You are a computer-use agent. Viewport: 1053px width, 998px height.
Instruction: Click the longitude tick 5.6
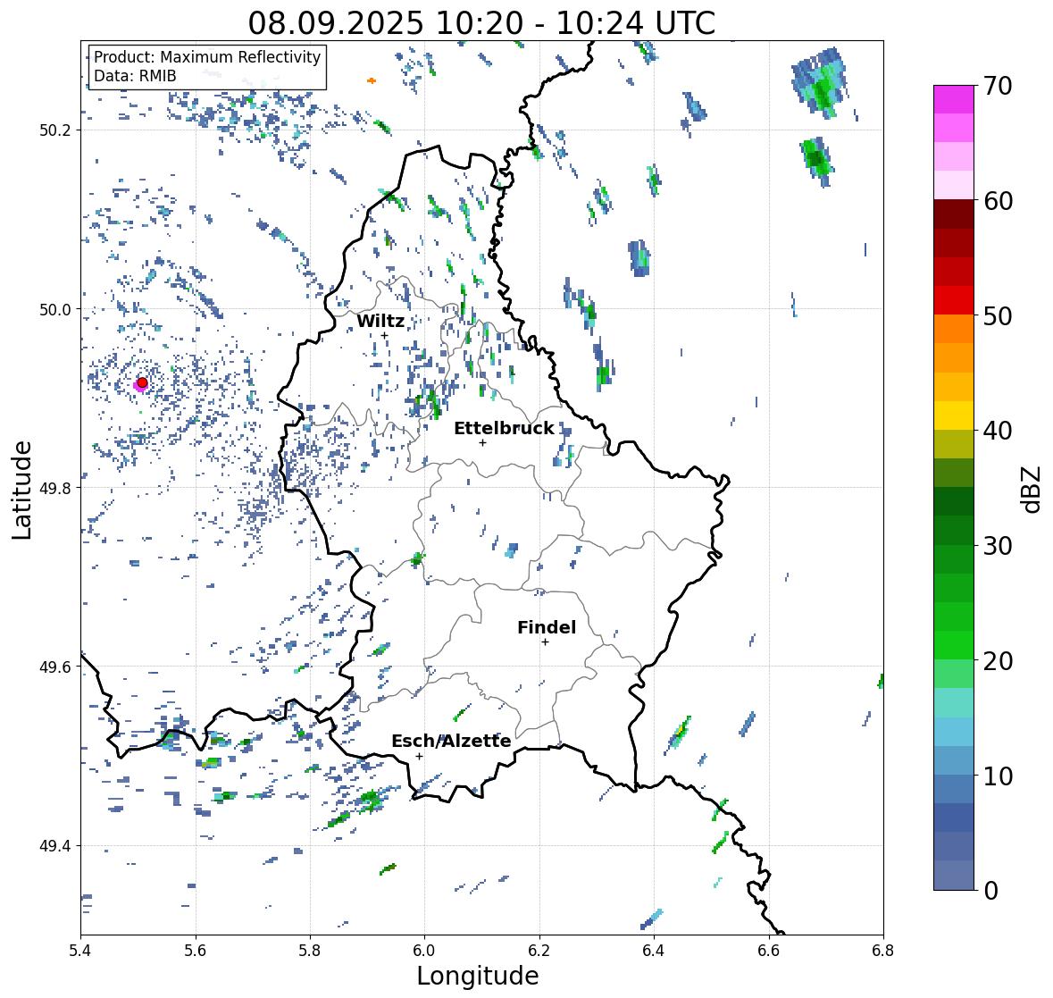coord(196,951)
